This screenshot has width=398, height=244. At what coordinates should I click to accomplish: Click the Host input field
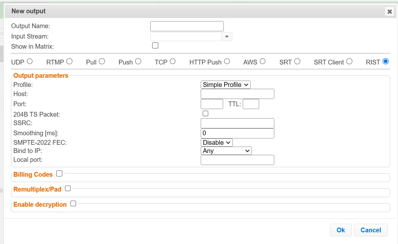[237, 94]
